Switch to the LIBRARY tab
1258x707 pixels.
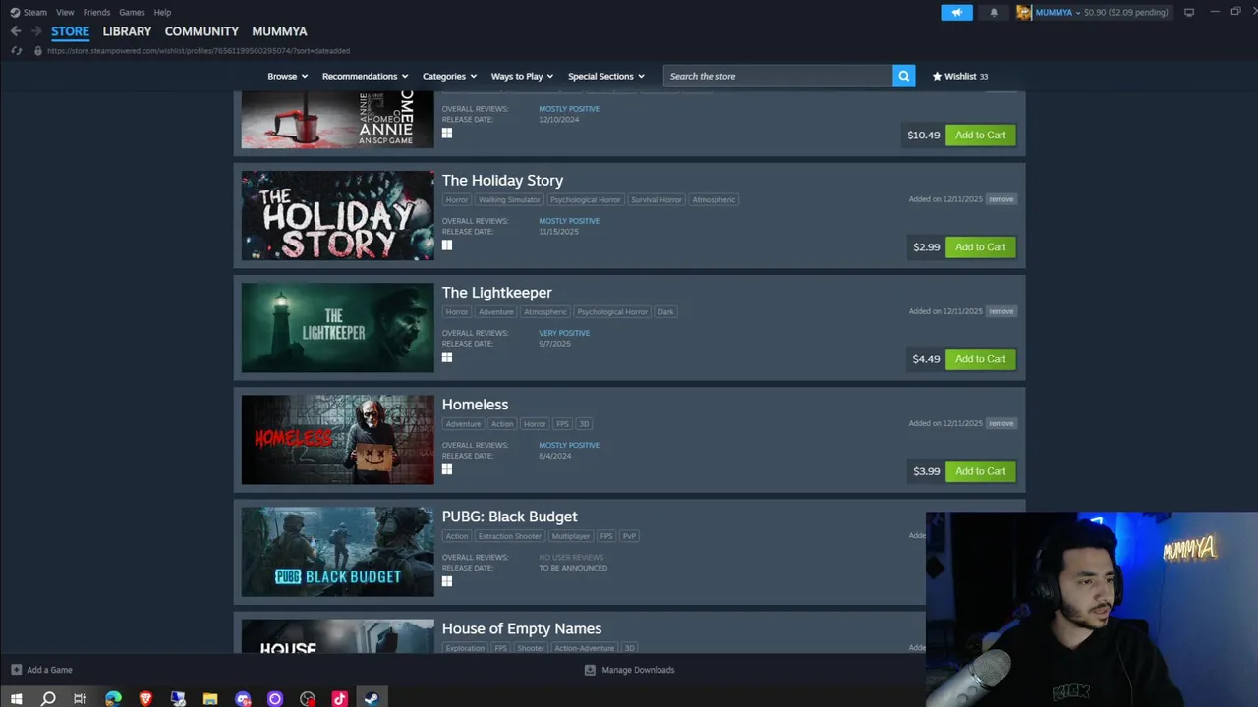[x=127, y=31]
